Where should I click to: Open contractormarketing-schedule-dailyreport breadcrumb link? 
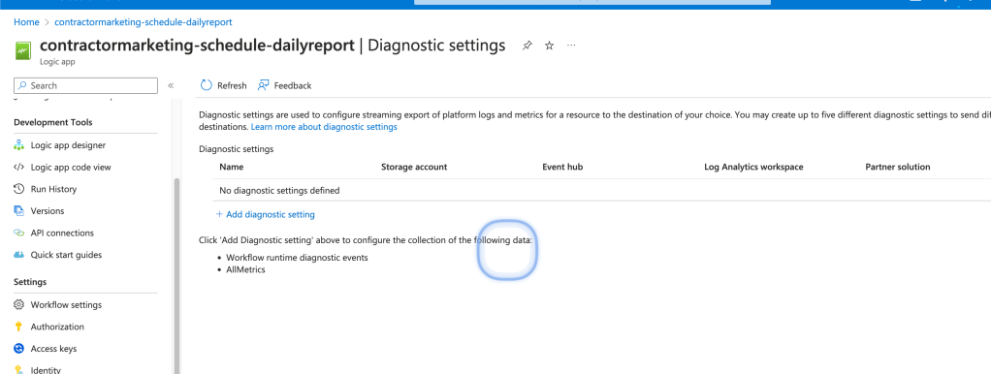coord(144,22)
